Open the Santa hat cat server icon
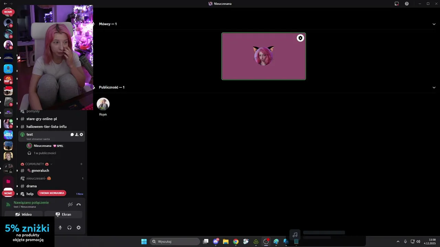 (x=8, y=91)
